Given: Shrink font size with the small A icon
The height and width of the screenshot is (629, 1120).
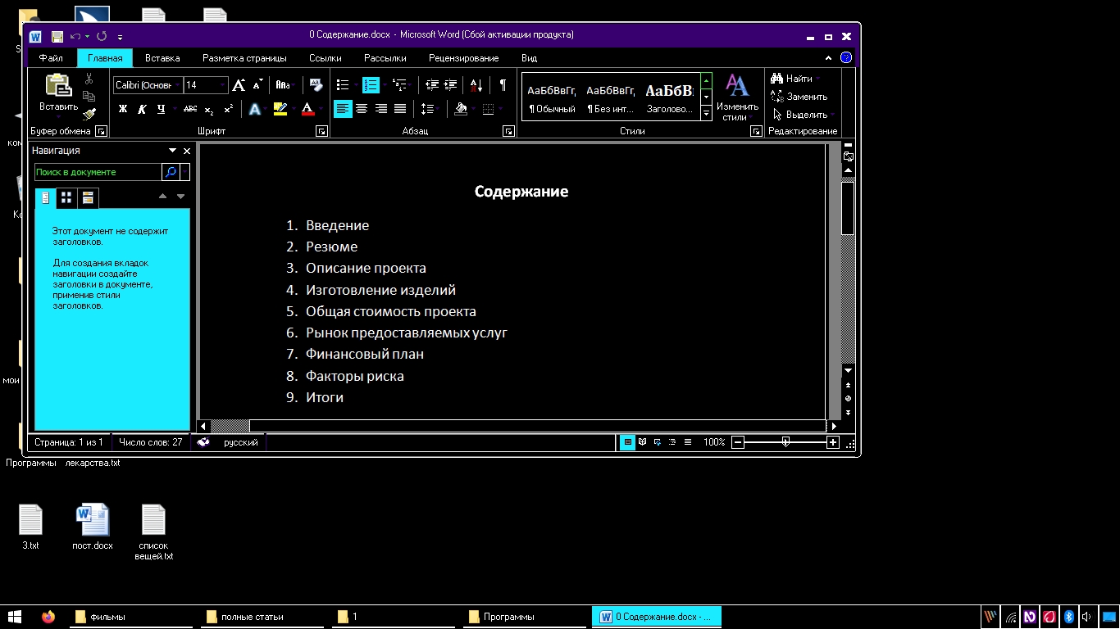Looking at the screenshot, I should tap(257, 85).
